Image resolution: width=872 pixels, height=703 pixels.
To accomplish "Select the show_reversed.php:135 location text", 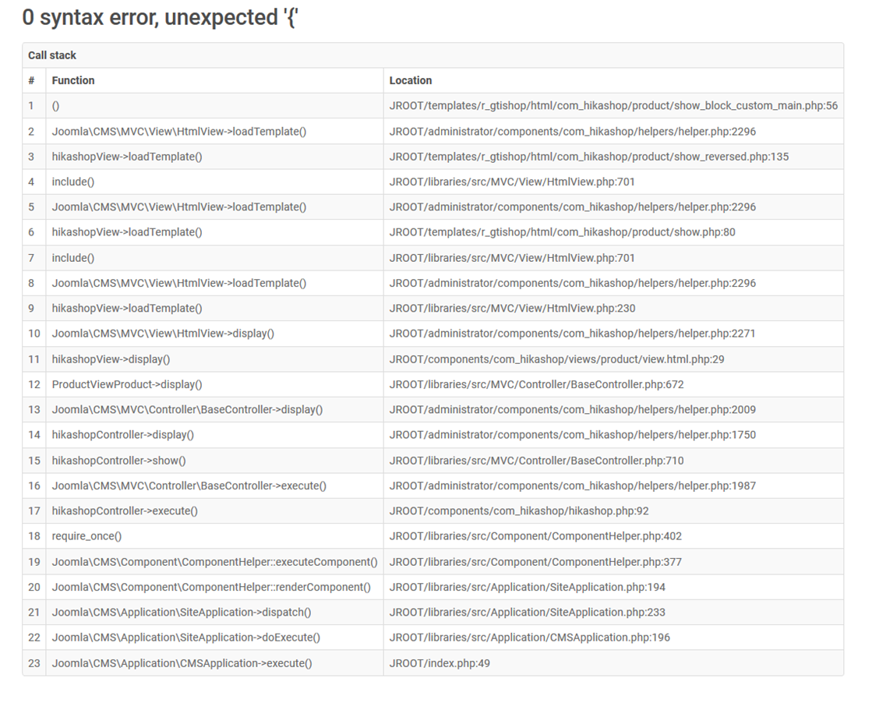I will pyautogui.click(x=588, y=157).
